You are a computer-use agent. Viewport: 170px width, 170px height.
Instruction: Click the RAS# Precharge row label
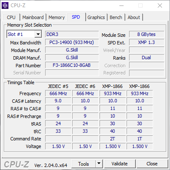tap(24, 116)
